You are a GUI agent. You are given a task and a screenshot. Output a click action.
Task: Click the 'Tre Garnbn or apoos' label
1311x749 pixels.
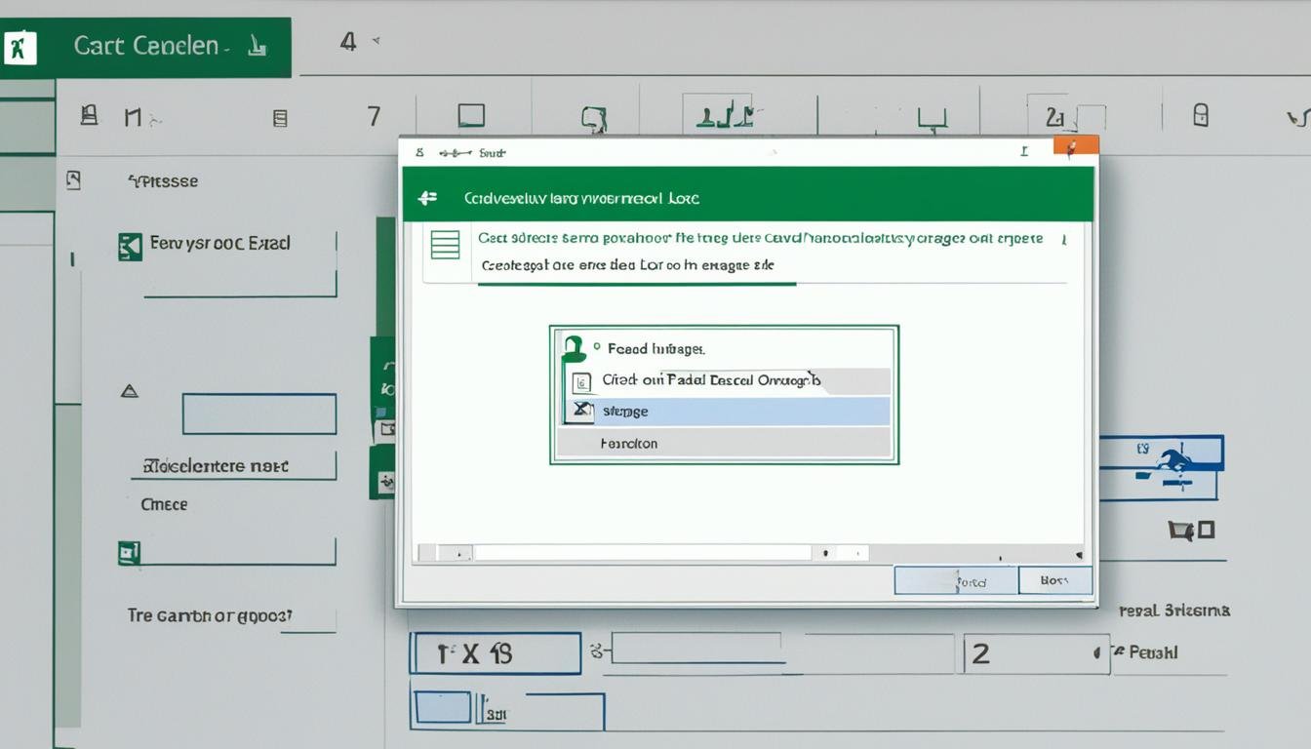[210, 616]
